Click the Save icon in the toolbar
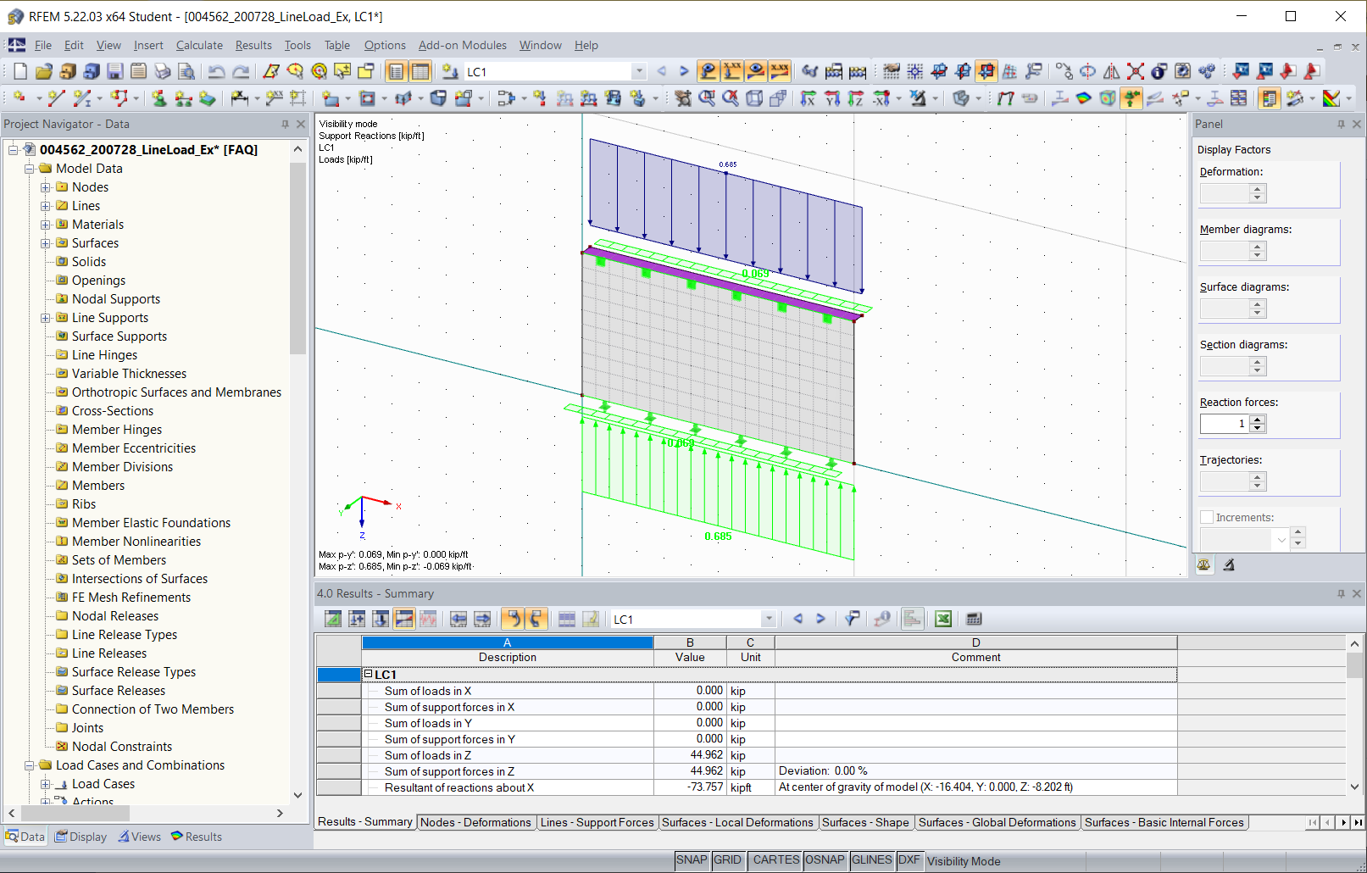This screenshot has height=873, width=1367. coord(115,71)
